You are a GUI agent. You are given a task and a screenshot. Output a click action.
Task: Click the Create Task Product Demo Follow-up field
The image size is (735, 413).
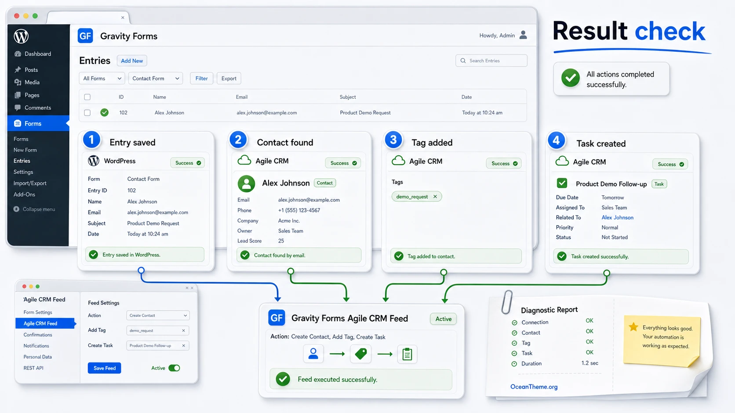pos(158,345)
